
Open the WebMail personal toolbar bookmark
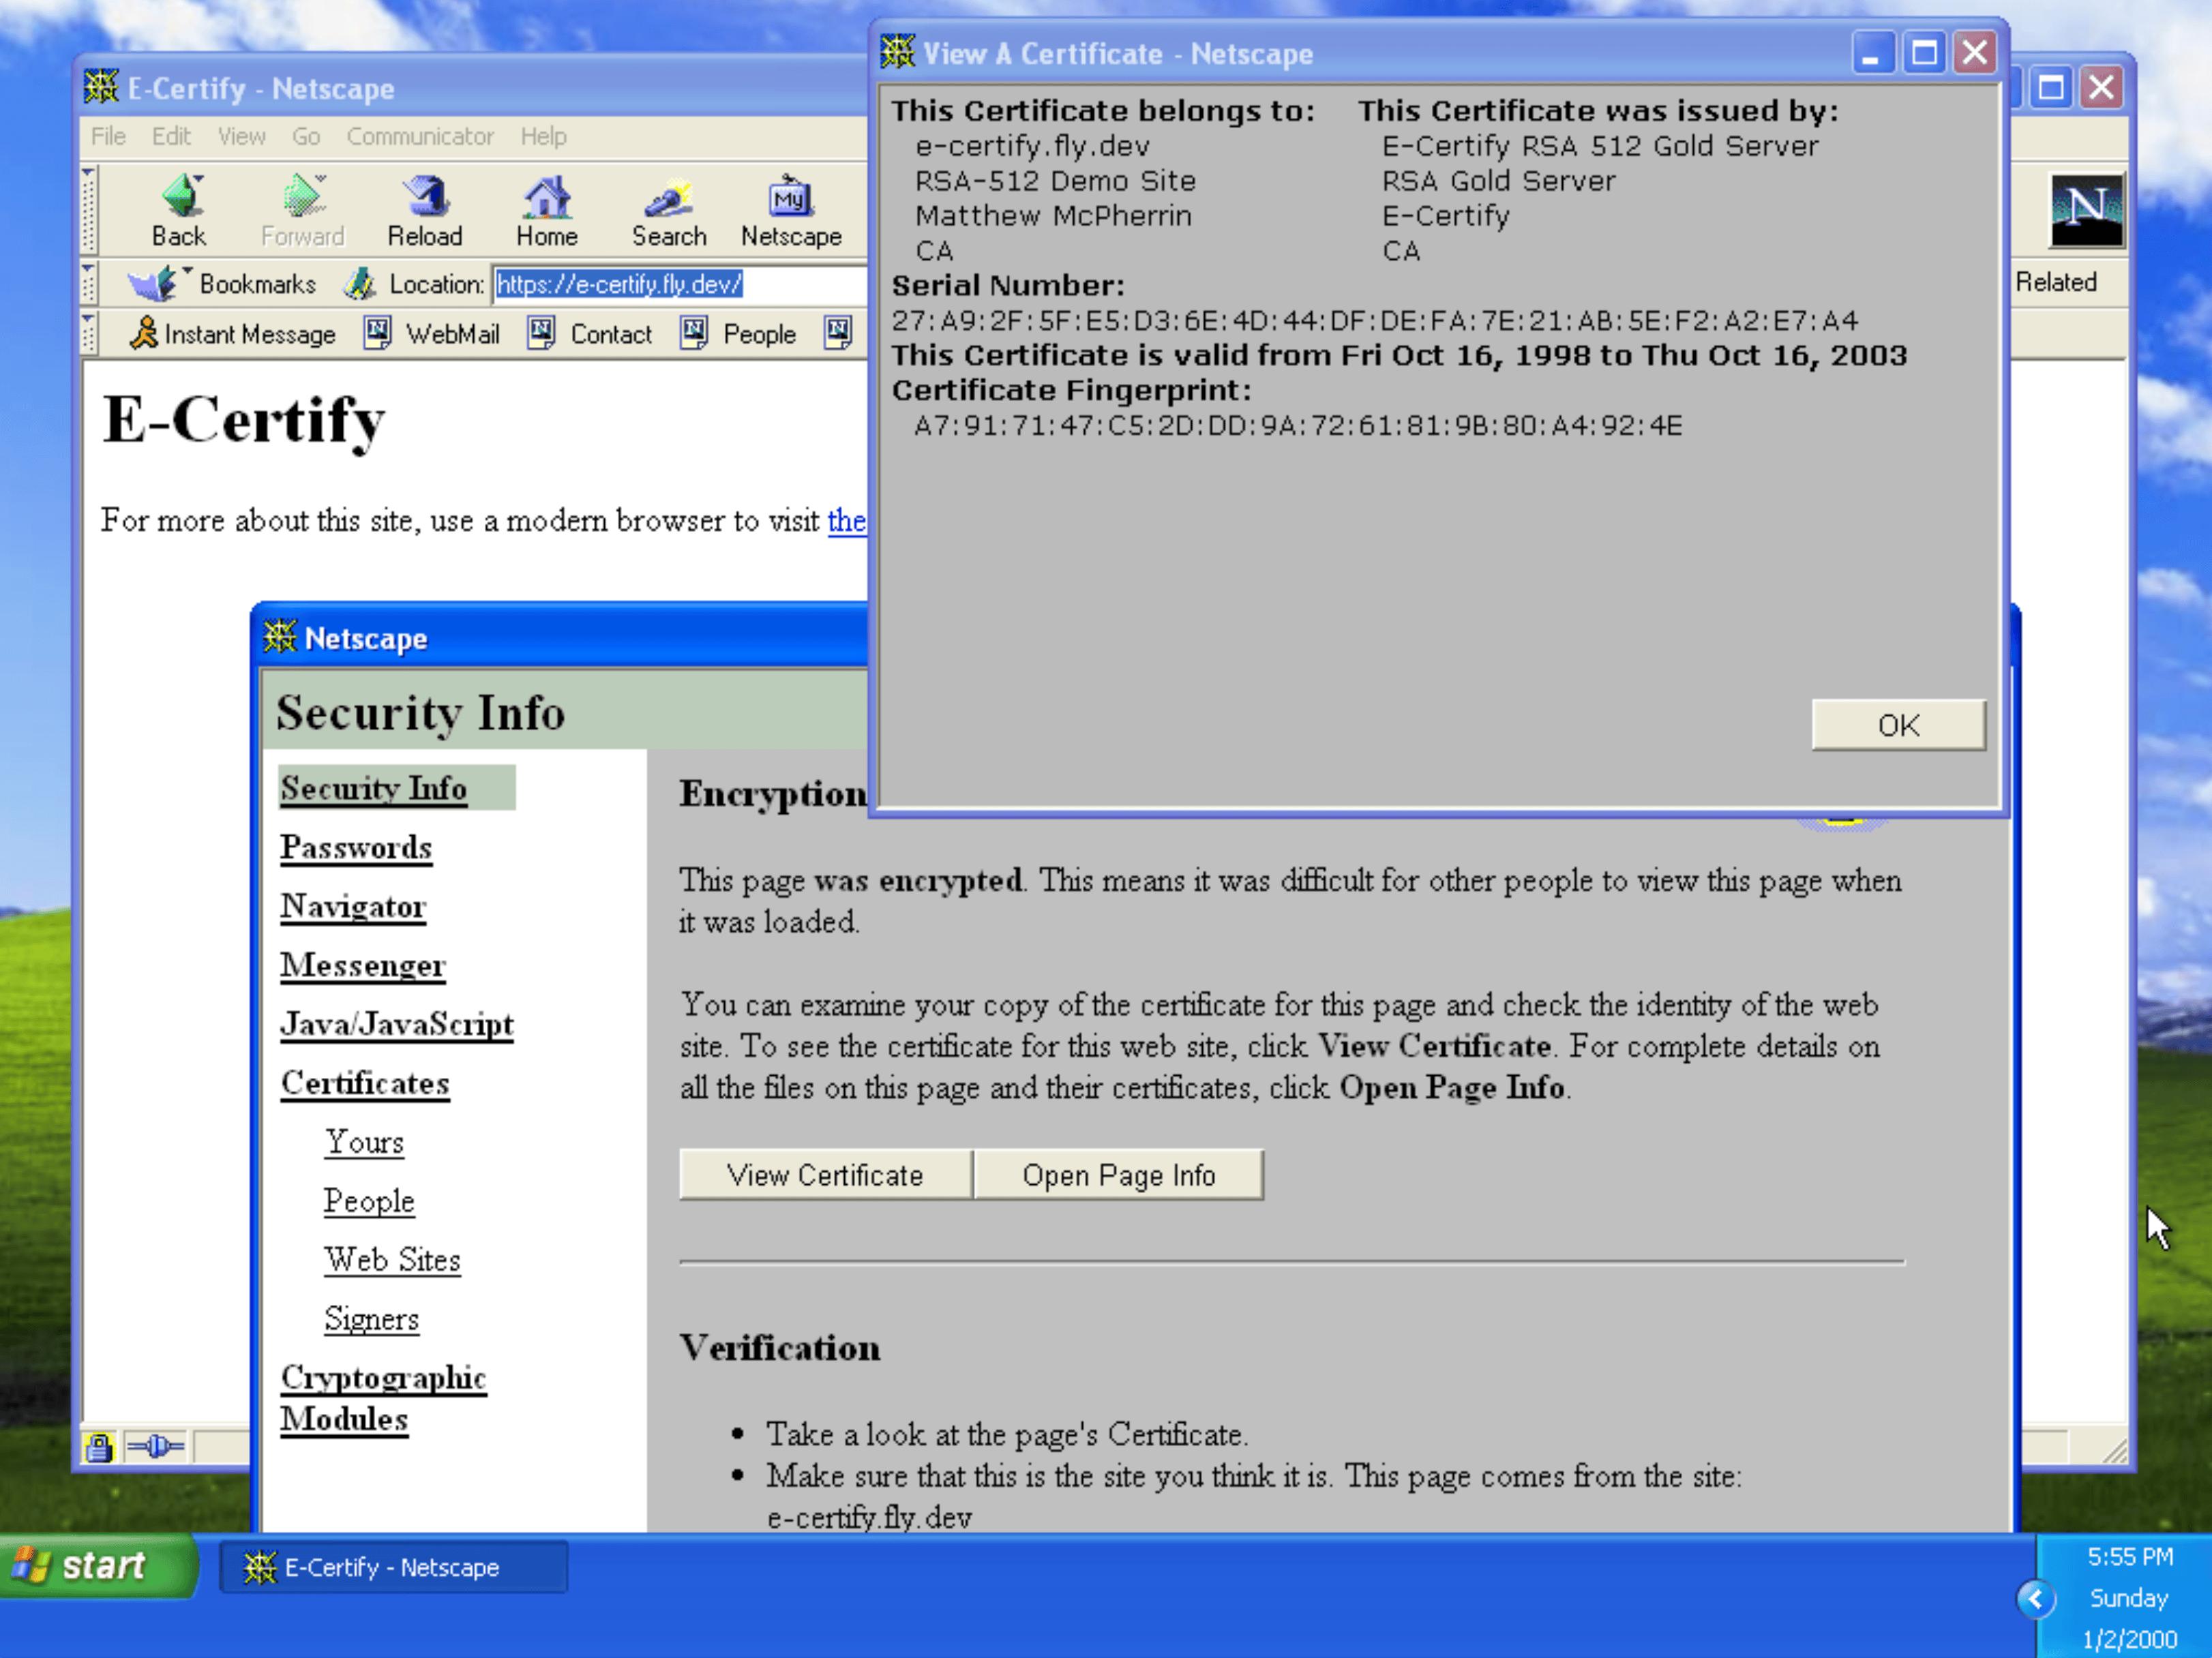432,333
